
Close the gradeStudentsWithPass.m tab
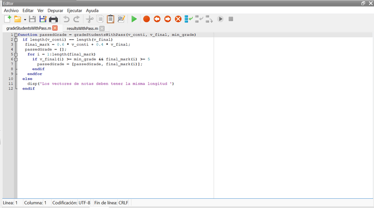[x=55, y=28]
